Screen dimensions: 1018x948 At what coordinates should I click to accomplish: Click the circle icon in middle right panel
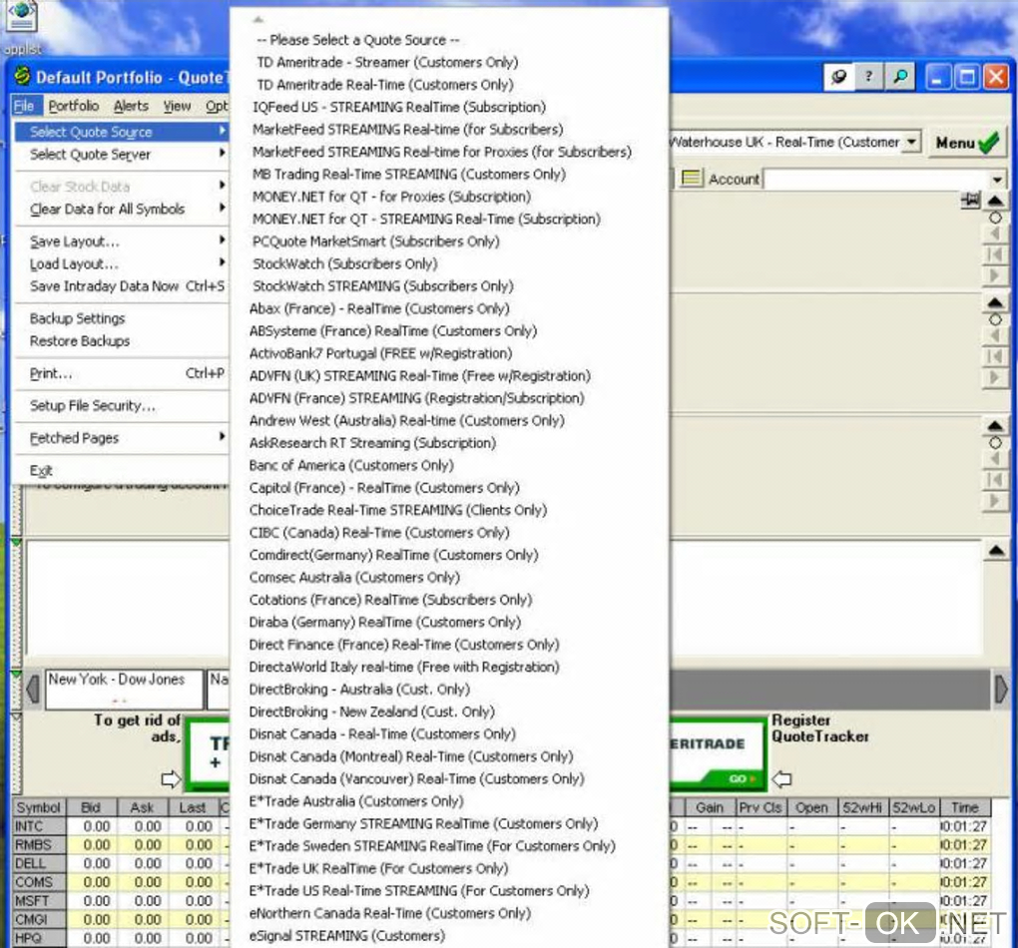click(x=995, y=319)
